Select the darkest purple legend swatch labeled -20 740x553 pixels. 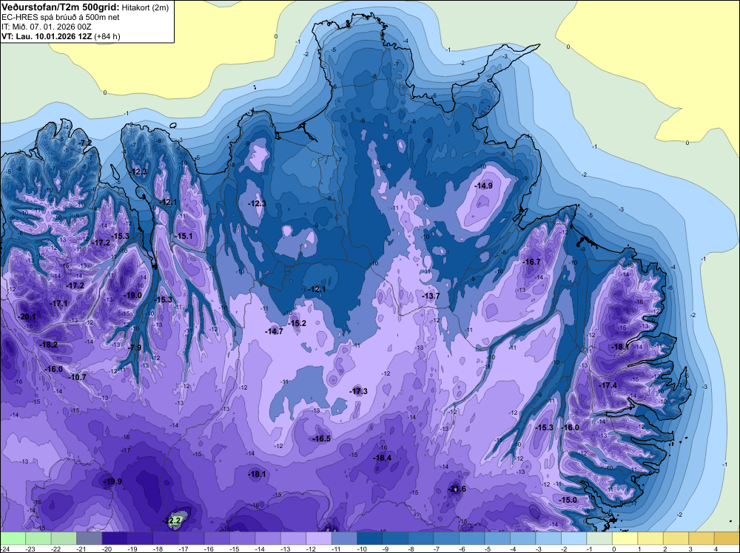pyautogui.click(x=115, y=538)
